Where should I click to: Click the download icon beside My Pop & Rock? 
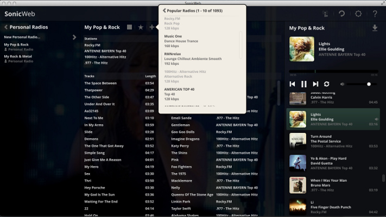point(375,28)
